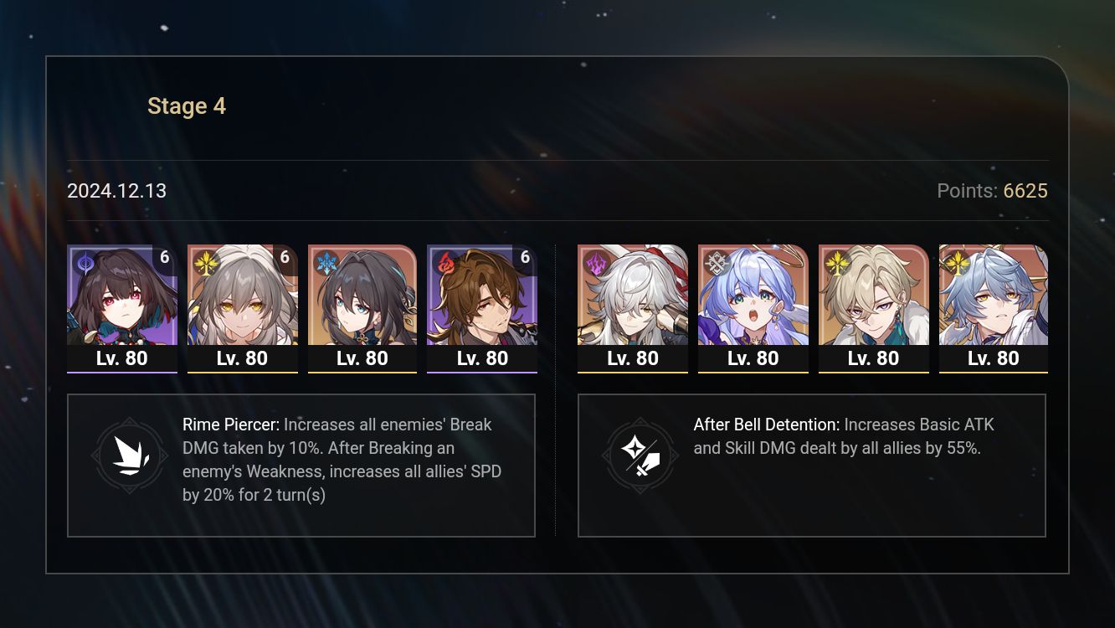Click the Imaginary icon on last character card

[x=956, y=262]
